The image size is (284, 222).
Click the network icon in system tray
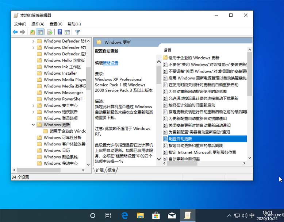tap(237, 215)
